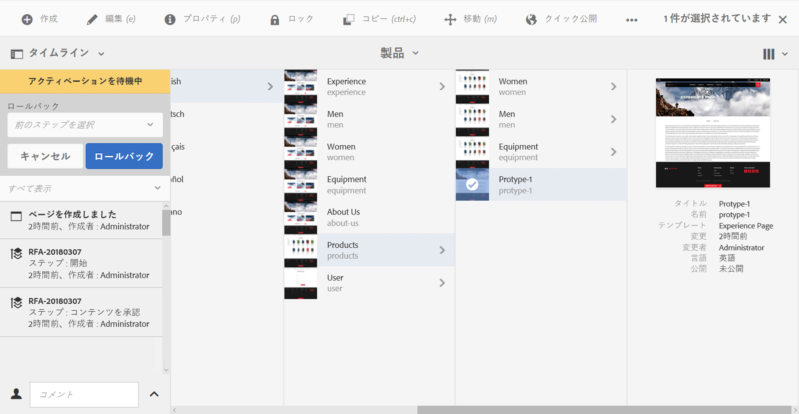Click the Edit (編集) pencil icon

point(92,19)
